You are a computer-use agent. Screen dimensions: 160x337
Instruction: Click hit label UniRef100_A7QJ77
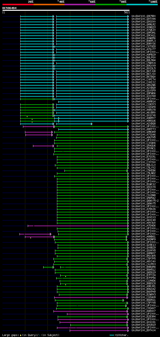(x=143, y=49)
